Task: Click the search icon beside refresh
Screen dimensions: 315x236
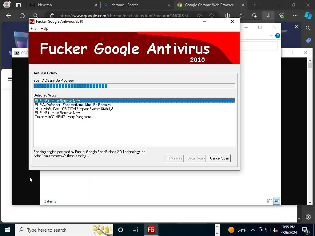Action: (x=35, y=15)
